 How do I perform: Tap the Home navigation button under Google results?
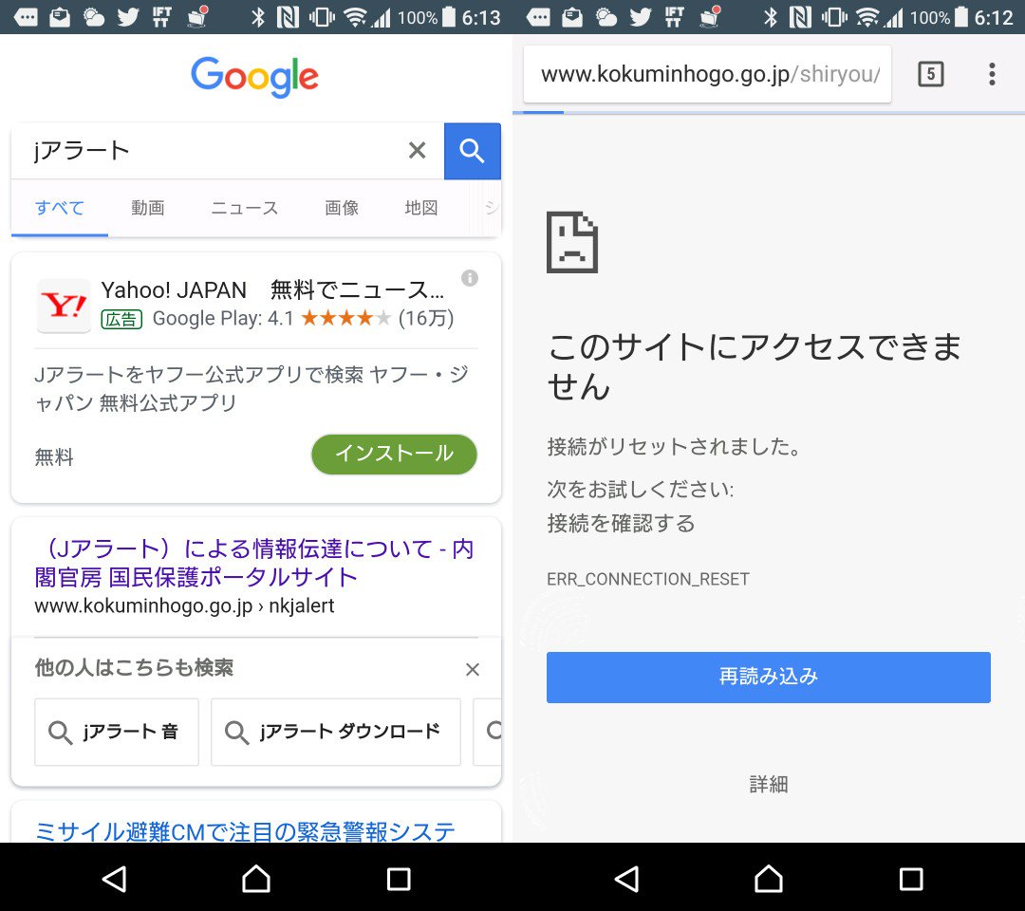[256, 879]
